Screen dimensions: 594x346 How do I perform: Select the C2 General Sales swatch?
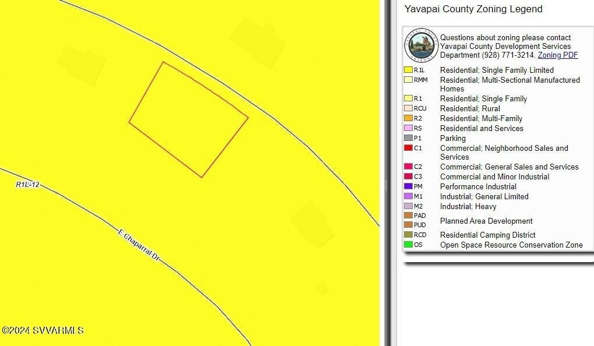(x=408, y=167)
